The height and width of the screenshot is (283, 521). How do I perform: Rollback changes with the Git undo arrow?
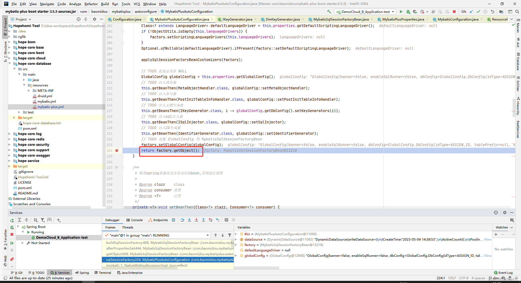[x=492, y=12]
